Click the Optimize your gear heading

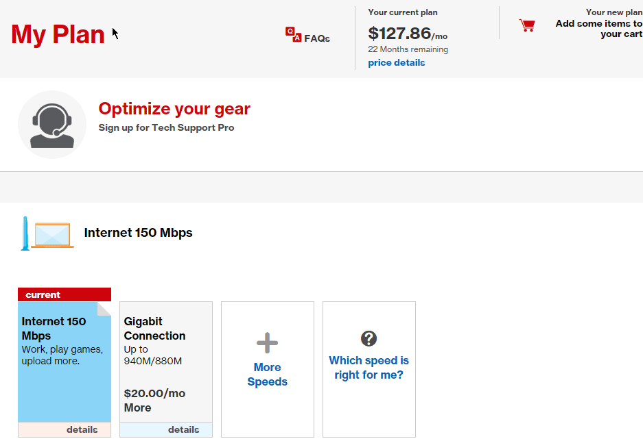[174, 109]
